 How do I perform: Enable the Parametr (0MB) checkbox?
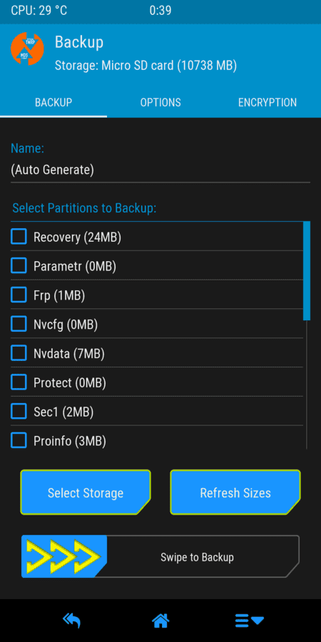pos(19,266)
